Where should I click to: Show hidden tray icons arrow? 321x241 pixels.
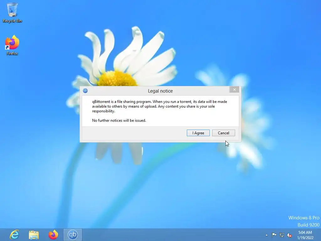tap(266, 235)
